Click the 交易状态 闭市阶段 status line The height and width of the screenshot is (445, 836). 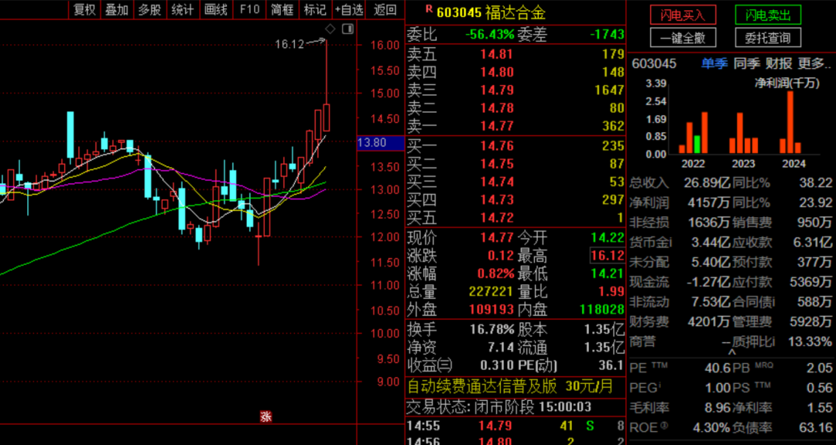click(499, 408)
